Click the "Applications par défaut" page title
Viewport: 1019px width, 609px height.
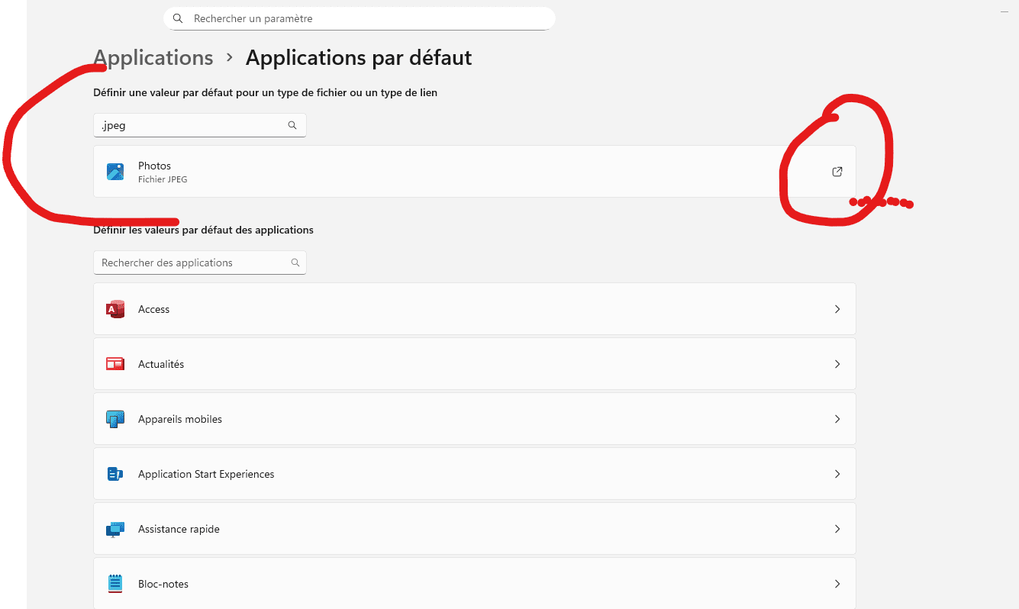click(359, 58)
